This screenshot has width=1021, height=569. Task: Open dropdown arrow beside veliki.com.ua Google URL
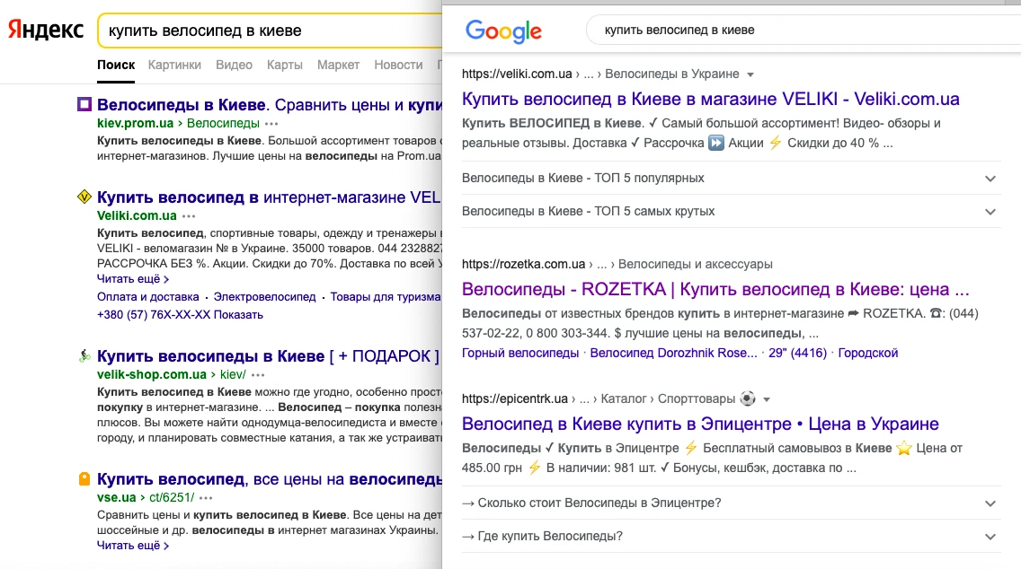tap(750, 74)
